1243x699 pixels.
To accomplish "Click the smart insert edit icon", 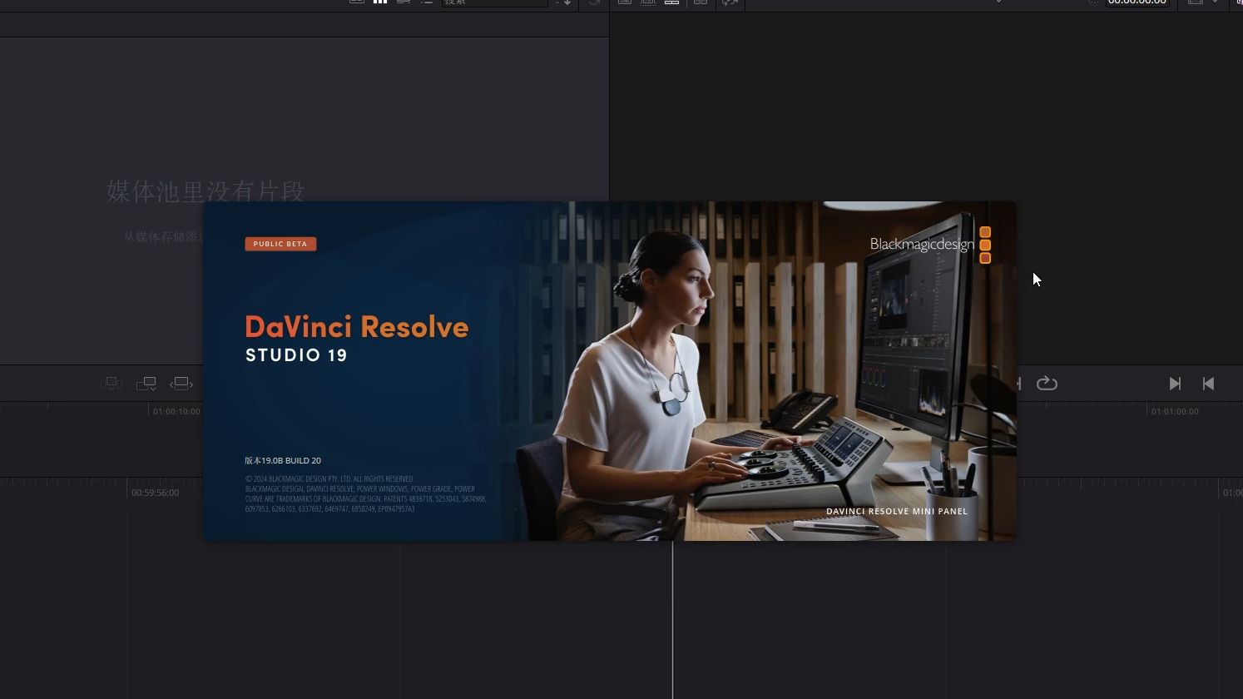I will [x=111, y=384].
